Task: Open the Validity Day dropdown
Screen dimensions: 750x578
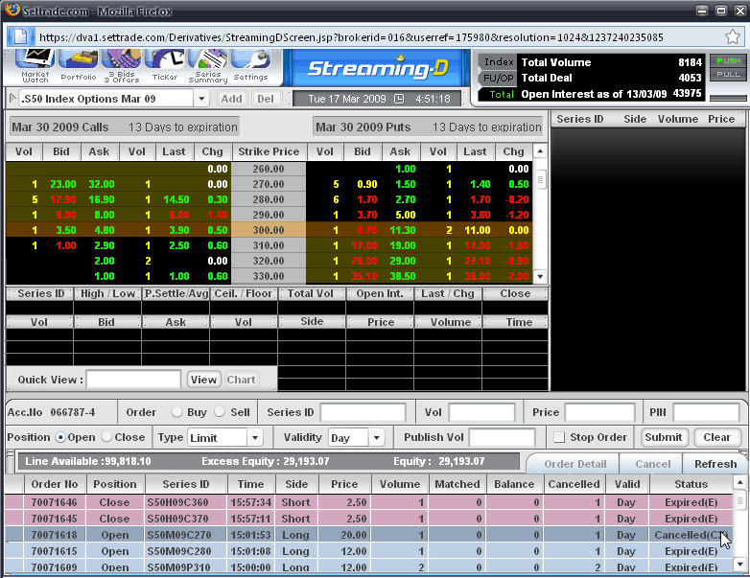Action: pyautogui.click(x=376, y=438)
